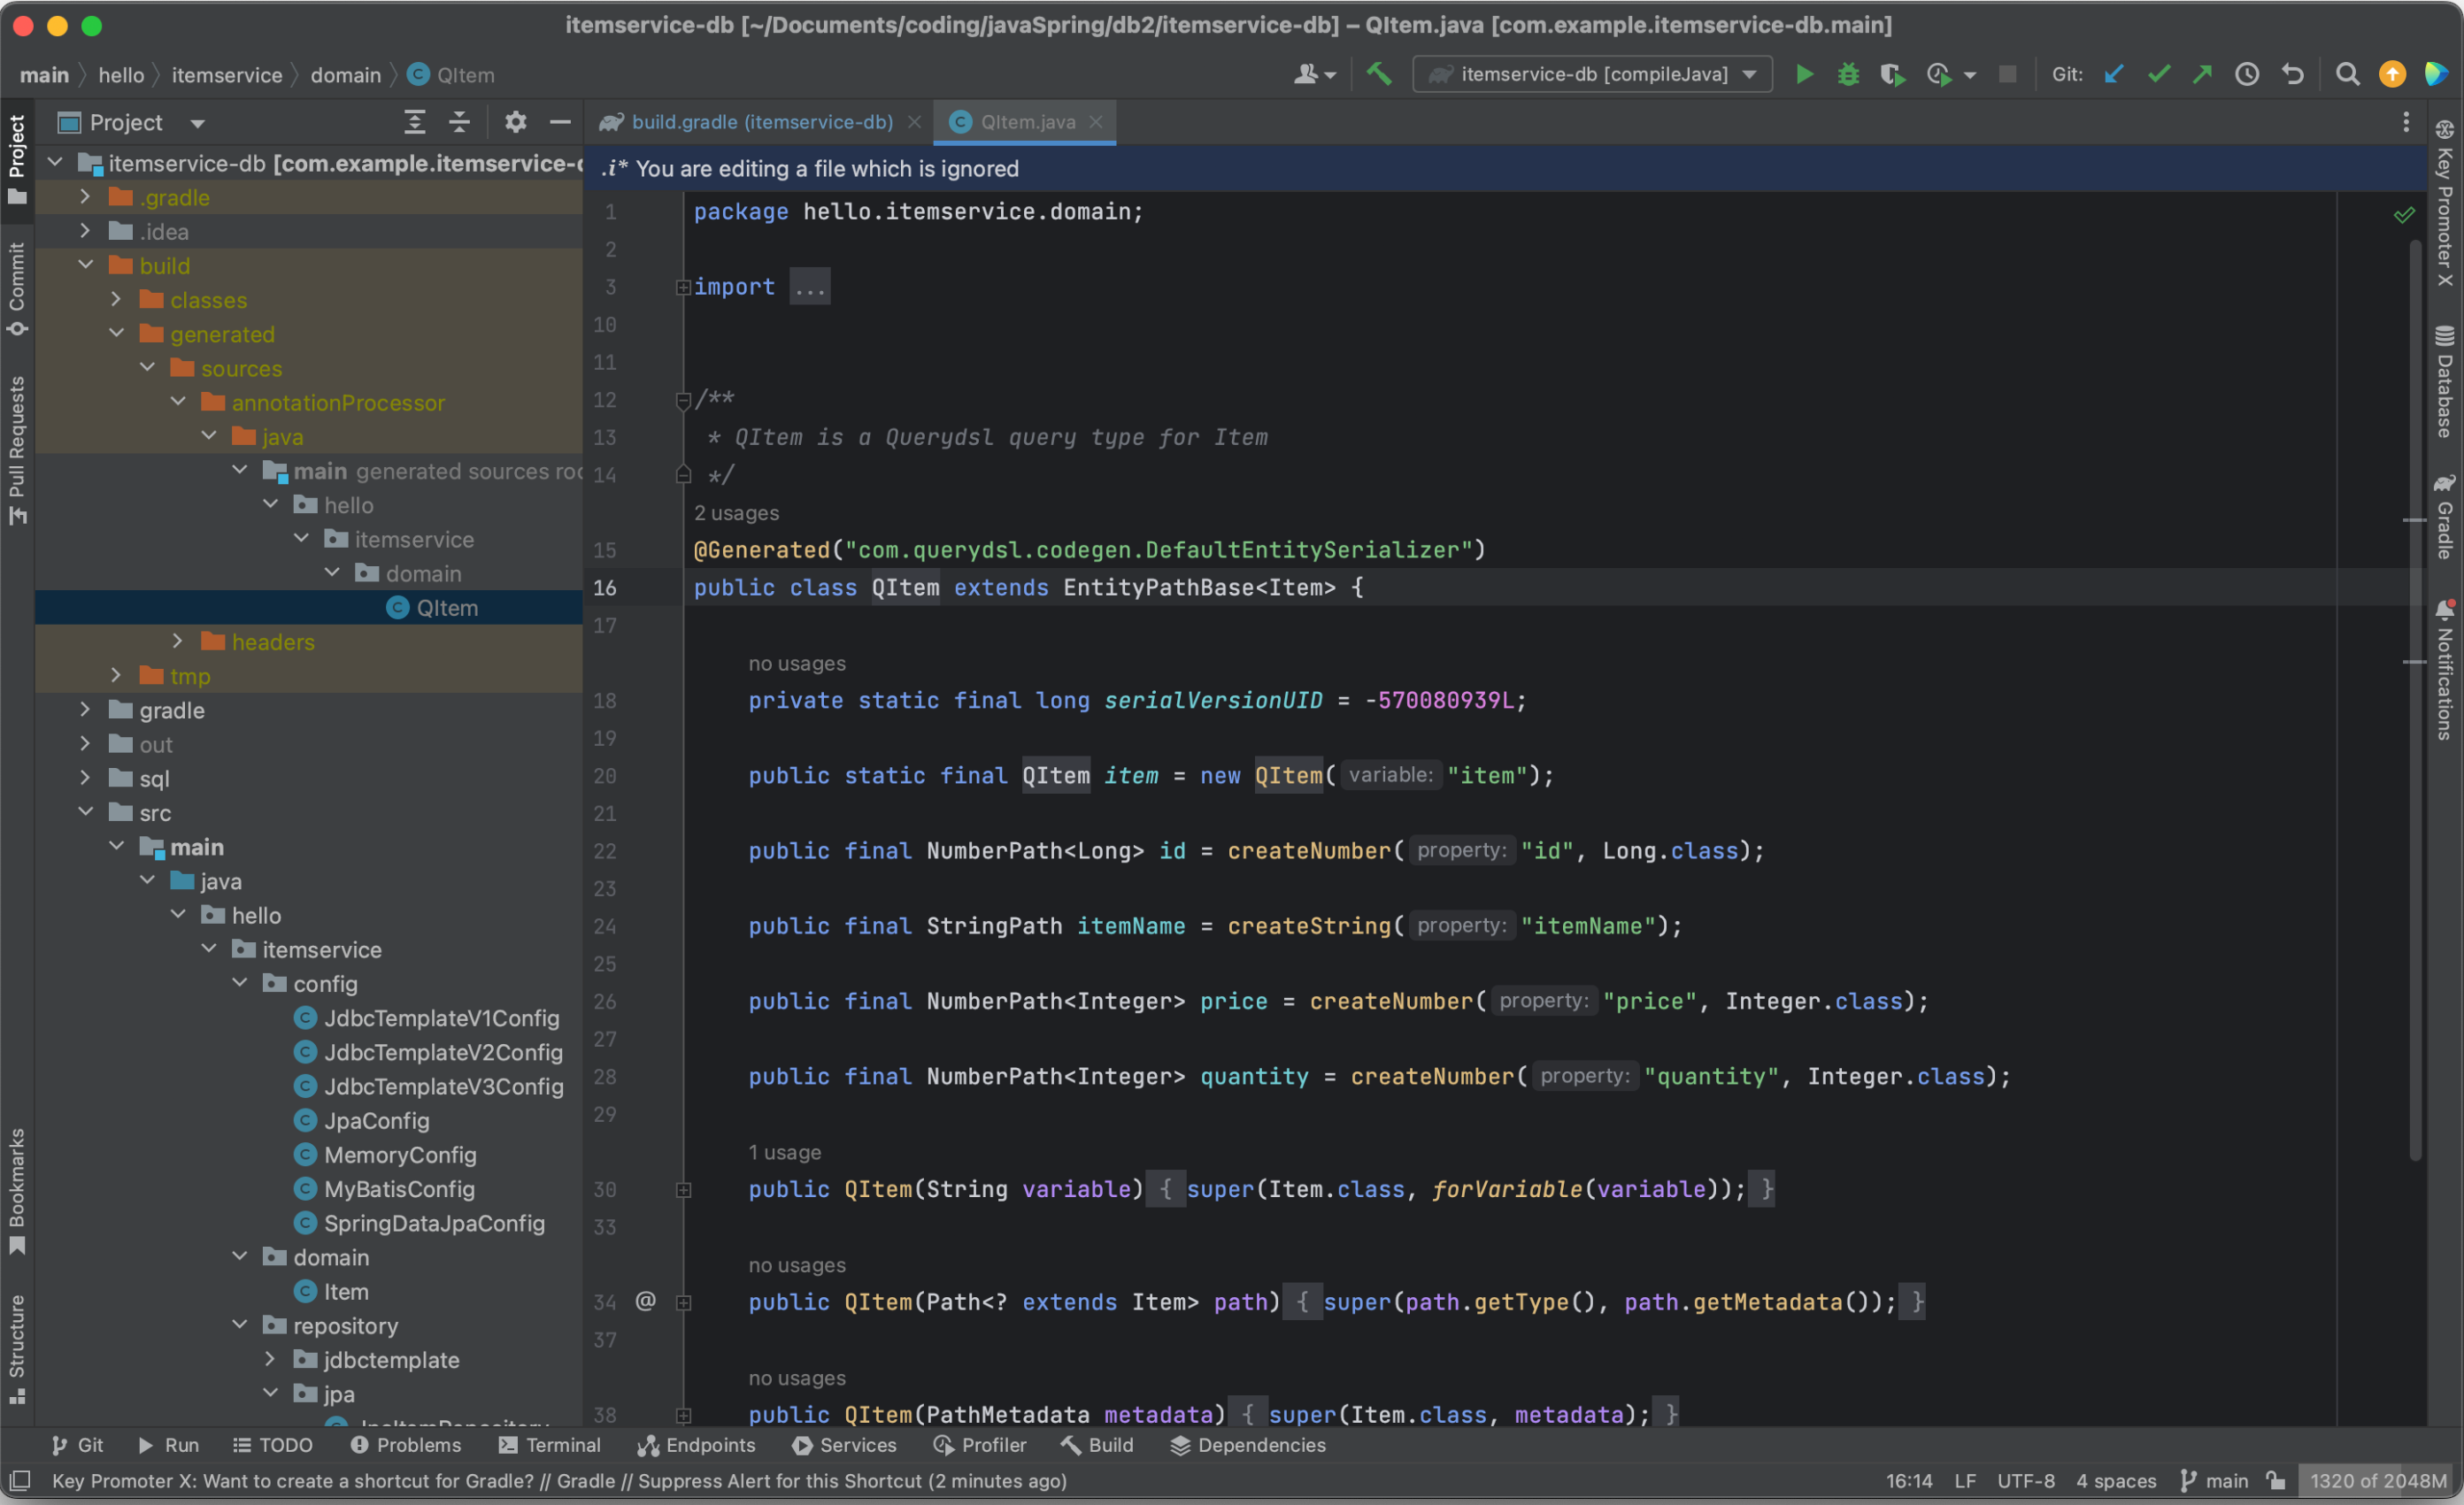Open Git show history clock icon

pyautogui.click(x=2247, y=74)
